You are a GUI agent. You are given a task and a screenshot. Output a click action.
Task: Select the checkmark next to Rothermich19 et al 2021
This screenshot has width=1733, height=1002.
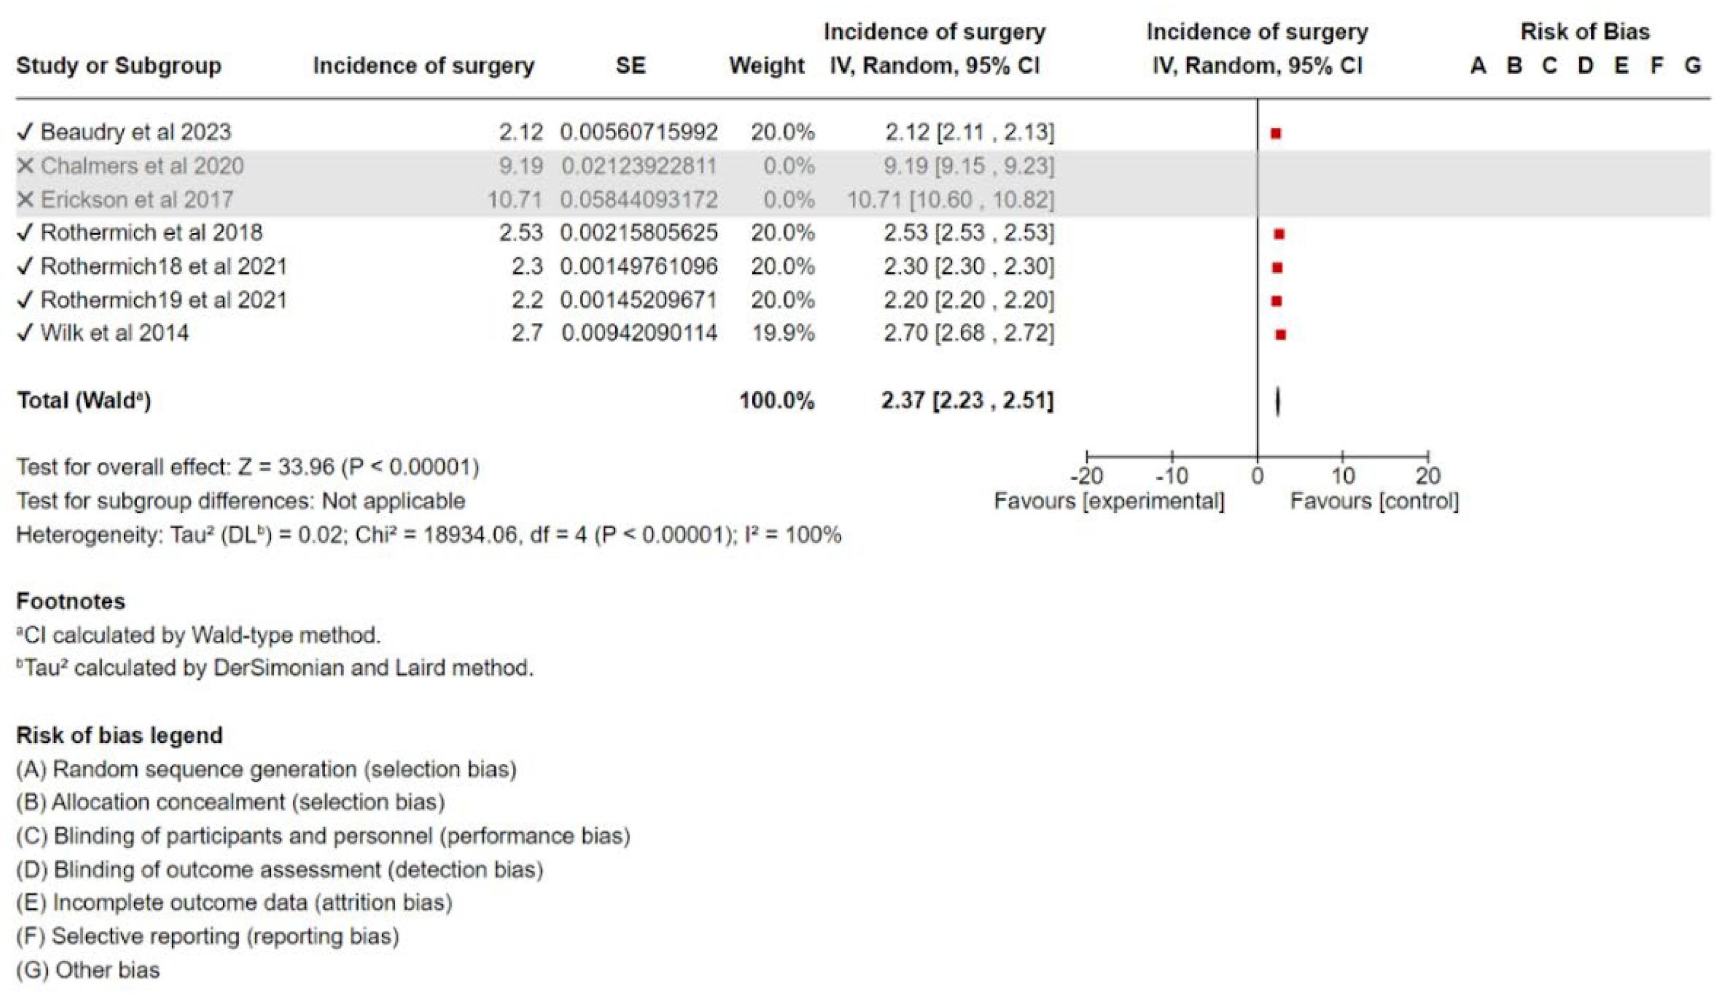25,300
